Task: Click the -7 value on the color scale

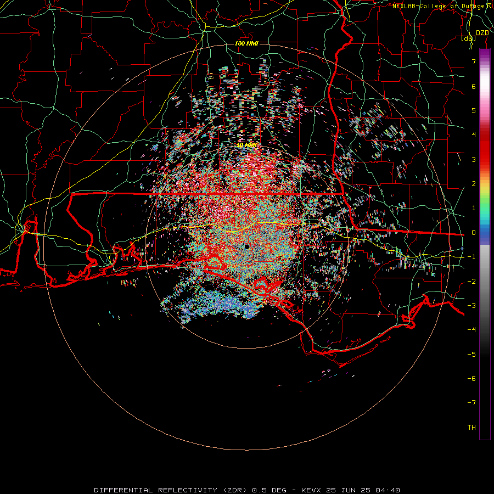Action: click(471, 403)
